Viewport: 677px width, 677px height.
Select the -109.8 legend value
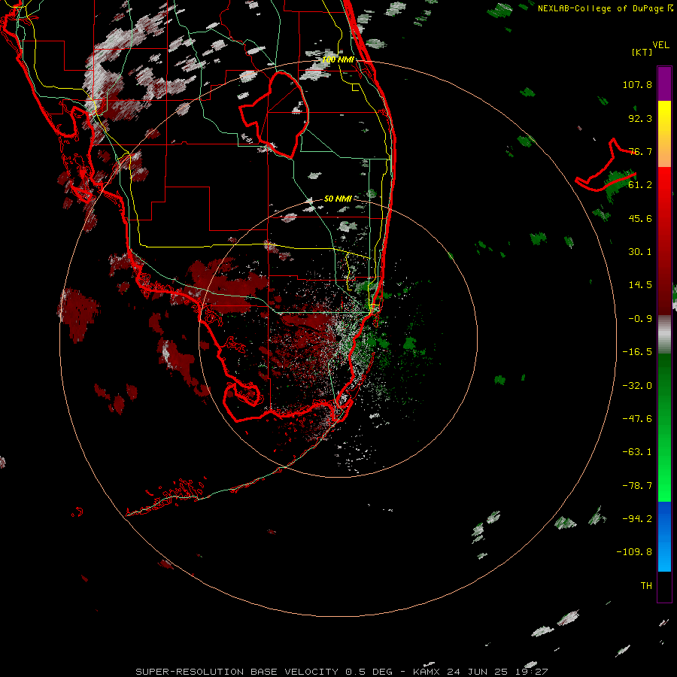tap(634, 552)
